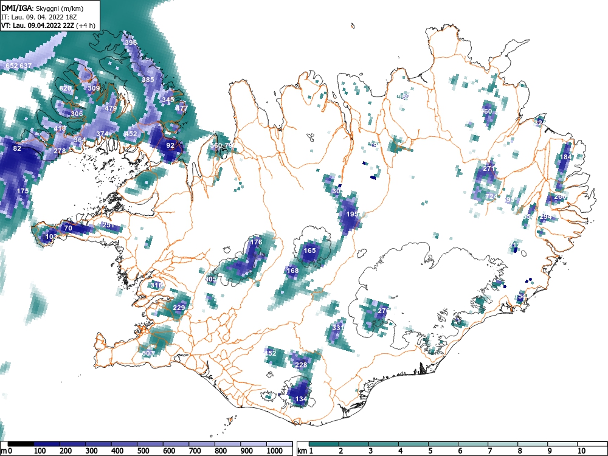608x456 pixels.
Task: Click the visibility value 316
Action: tap(156, 285)
